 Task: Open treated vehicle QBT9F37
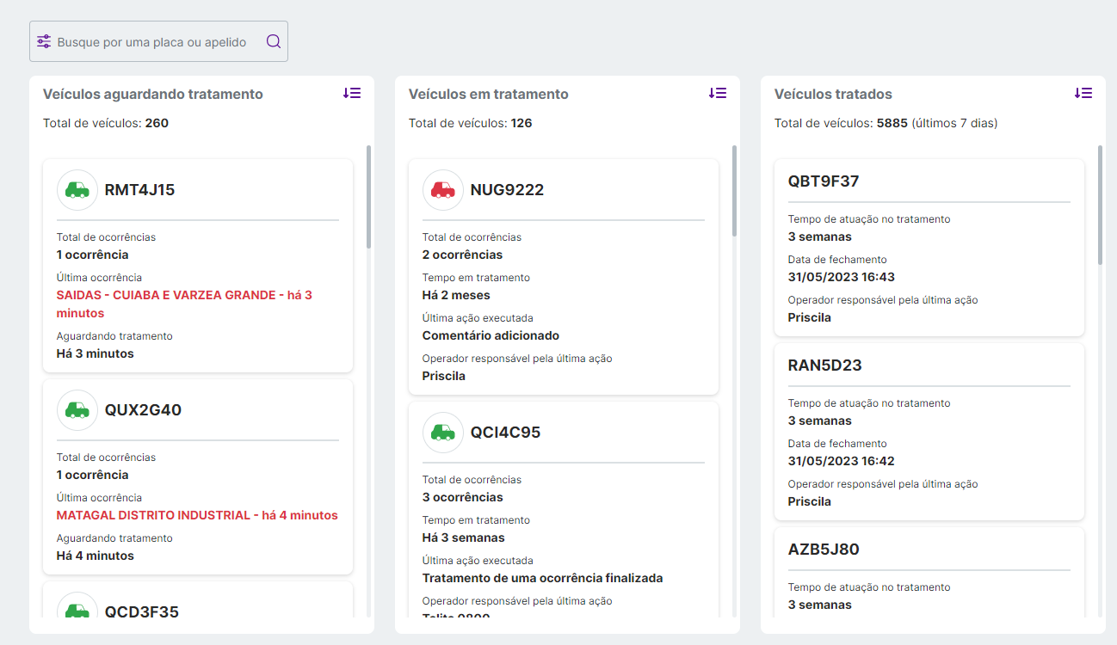coord(824,181)
